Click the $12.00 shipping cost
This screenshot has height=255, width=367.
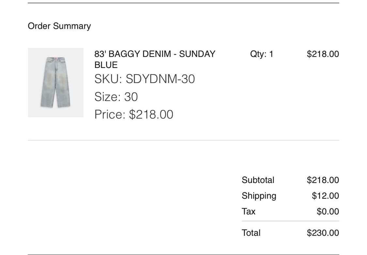[x=325, y=196]
